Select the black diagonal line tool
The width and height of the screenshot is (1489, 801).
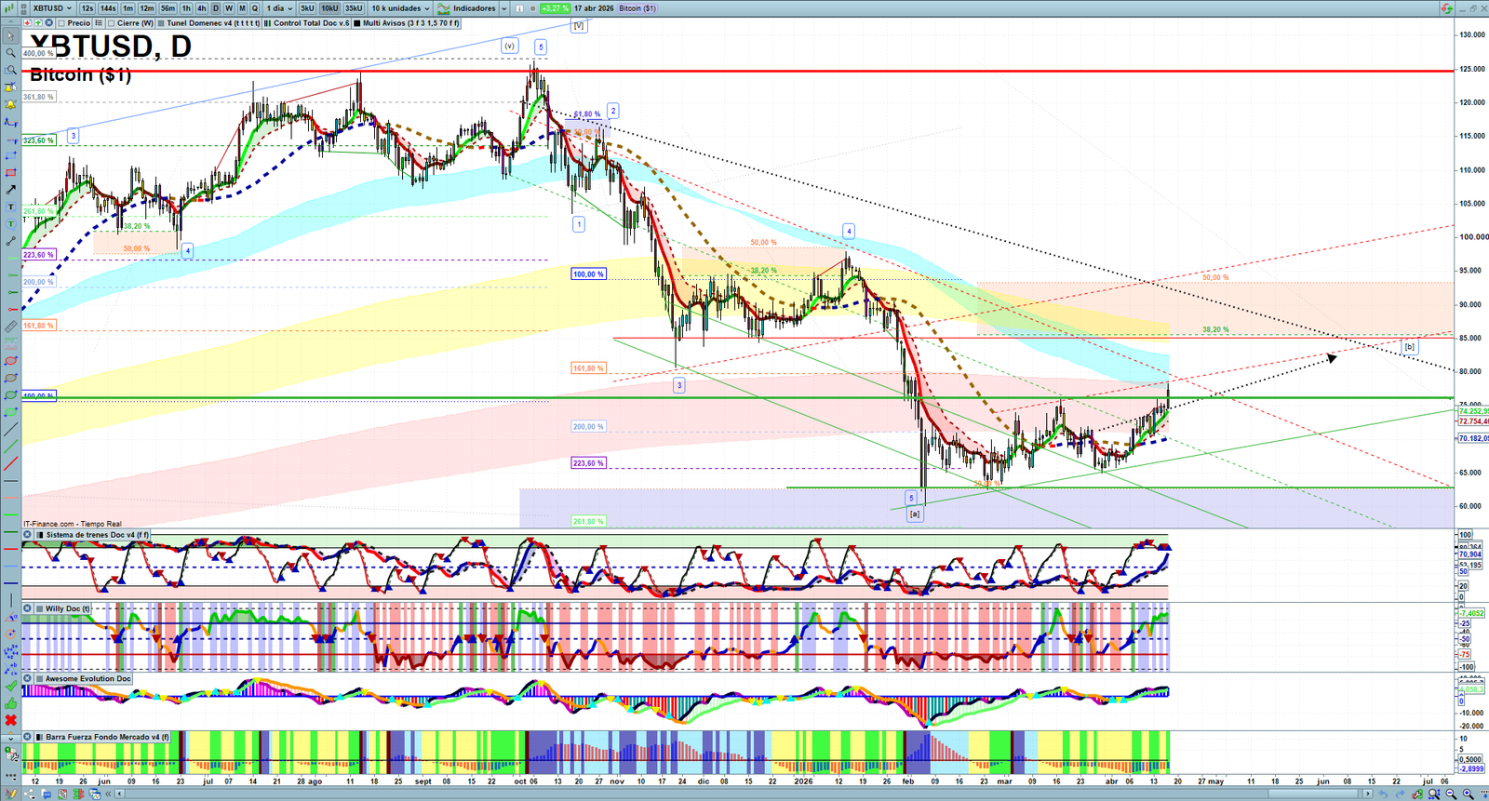[11, 429]
